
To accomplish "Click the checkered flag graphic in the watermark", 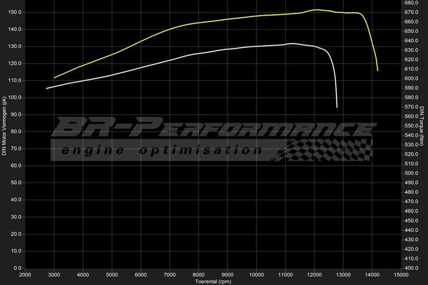I will [324, 150].
